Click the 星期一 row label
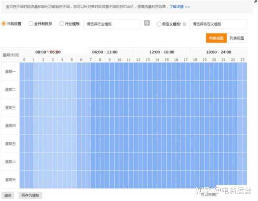 click(10, 72)
